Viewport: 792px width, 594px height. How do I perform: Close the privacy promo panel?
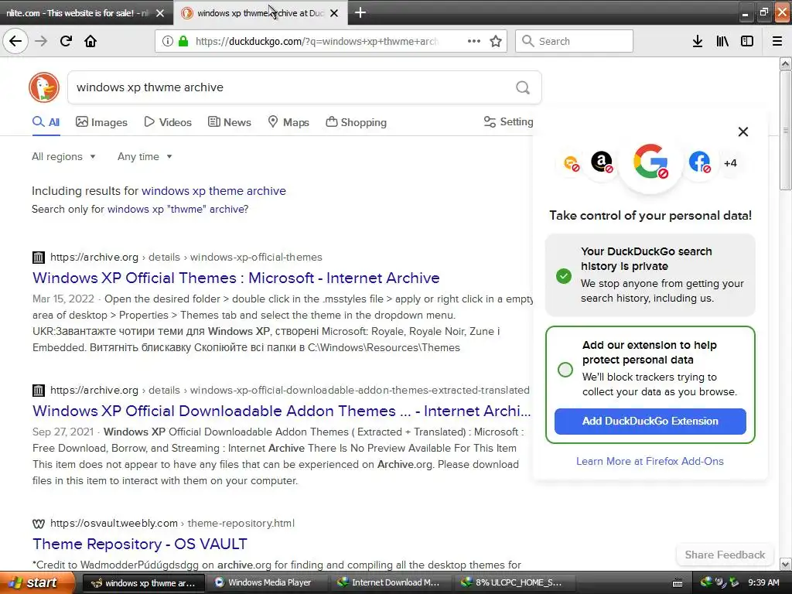(x=743, y=131)
